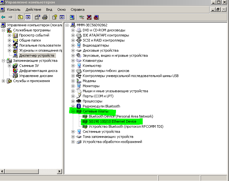Open Properties via the toolbar icon

pyautogui.click(x=38, y=17)
